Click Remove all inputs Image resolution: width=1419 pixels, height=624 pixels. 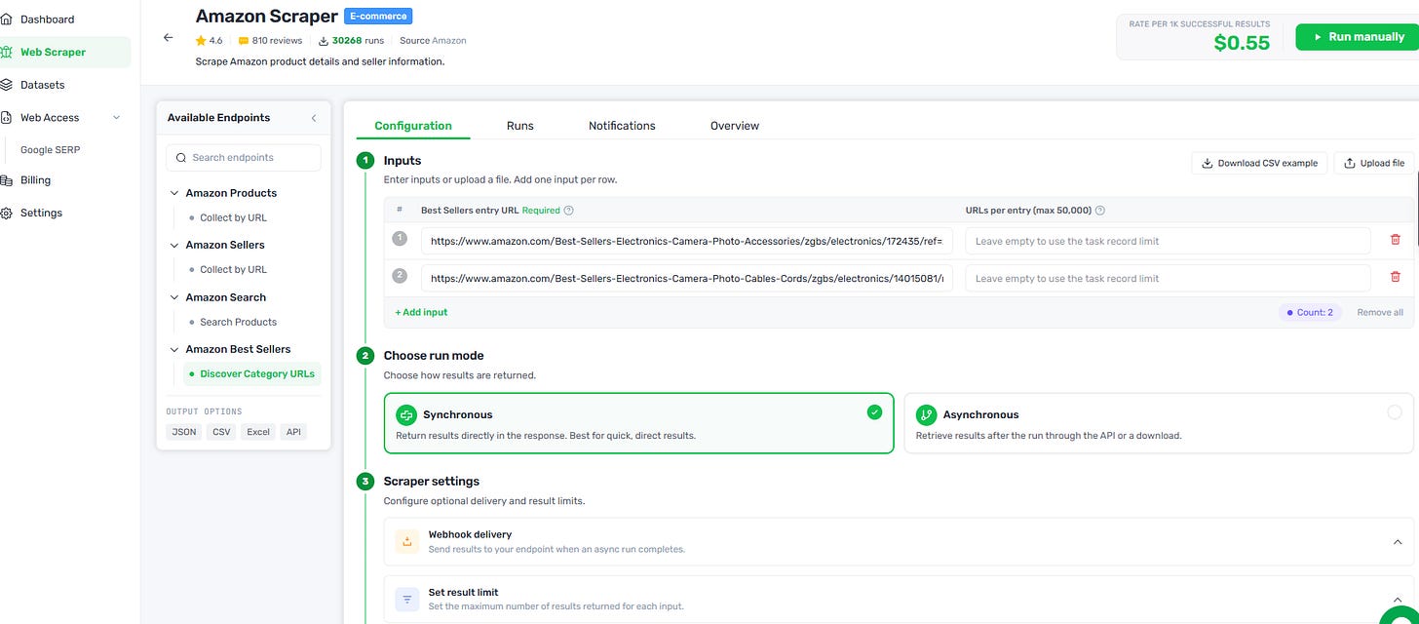coord(1380,312)
